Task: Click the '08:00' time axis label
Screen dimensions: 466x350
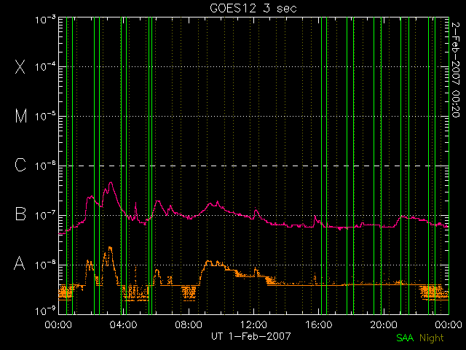Action: (x=189, y=324)
